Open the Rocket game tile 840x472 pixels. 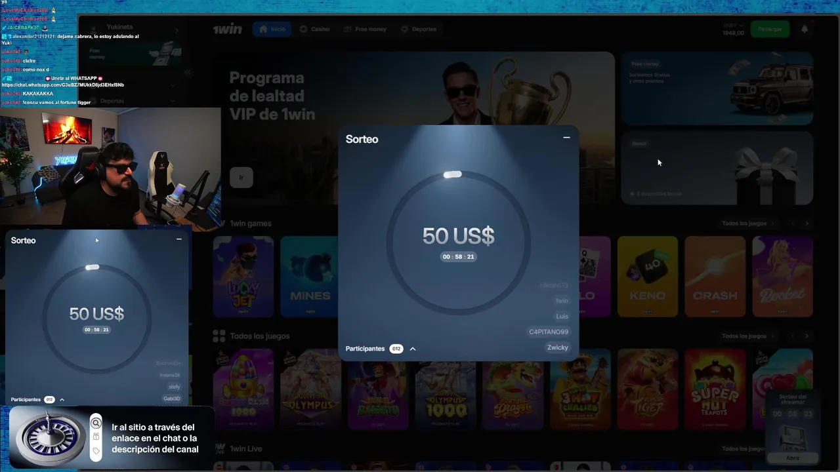(x=782, y=277)
